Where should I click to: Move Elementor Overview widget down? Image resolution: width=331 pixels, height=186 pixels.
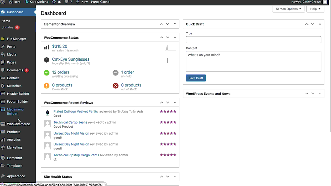tap(167, 24)
